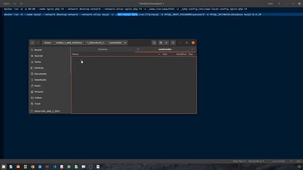303x170 pixels.
Task: Open WhatsApp from the taskbar
Action: point(69,167)
